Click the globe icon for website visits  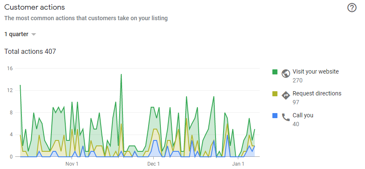coord(285,74)
